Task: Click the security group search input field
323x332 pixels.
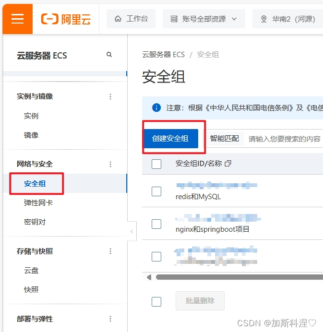Action: pyautogui.click(x=285, y=139)
